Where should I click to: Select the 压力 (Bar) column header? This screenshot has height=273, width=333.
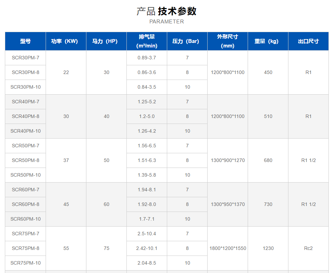[x=187, y=41]
